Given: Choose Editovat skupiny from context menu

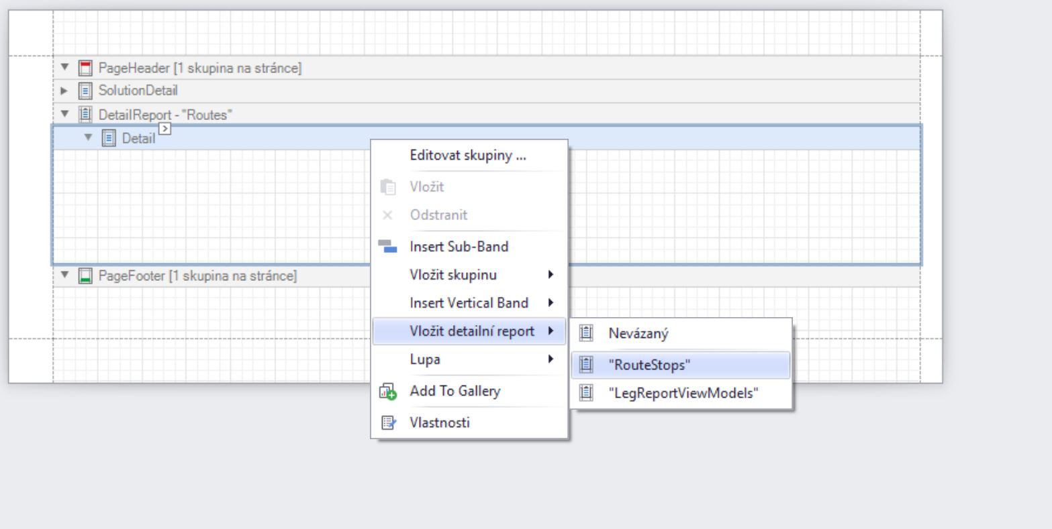Looking at the screenshot, I should (x=470, y=156).
